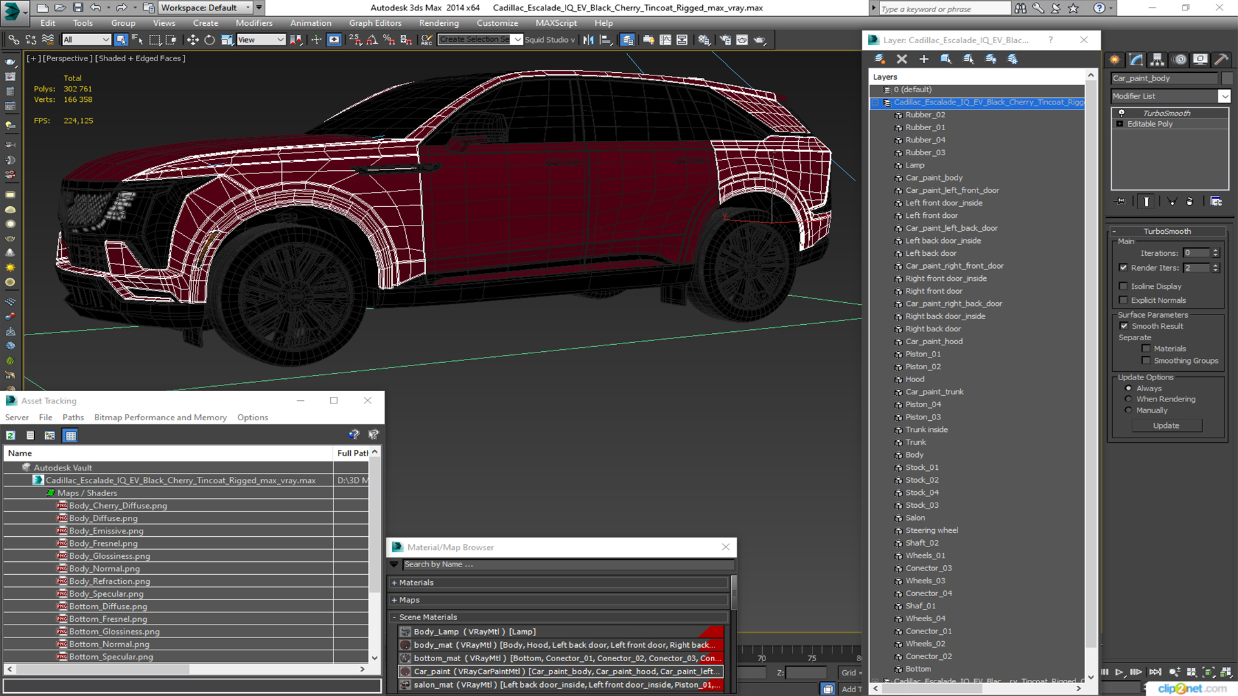The height and width of the screenshot is (696, 1238).
Task: Delete highlighted layer with X icon
Action: coord(901,59)
